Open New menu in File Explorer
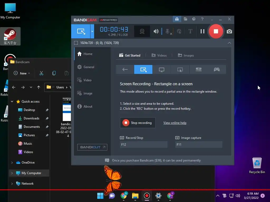 click(x=22, y=73)
